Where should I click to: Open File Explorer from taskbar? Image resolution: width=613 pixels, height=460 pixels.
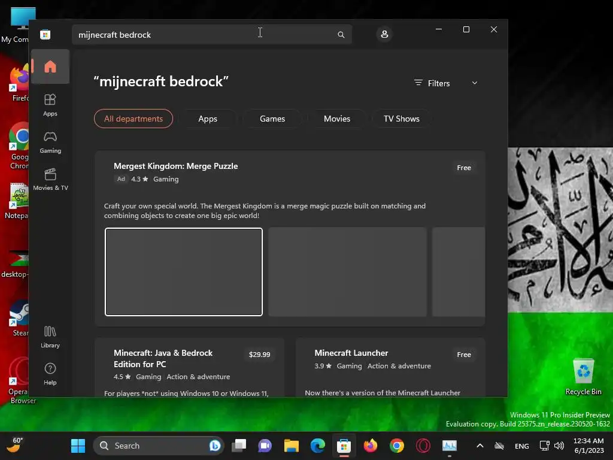tap(292, 446)
